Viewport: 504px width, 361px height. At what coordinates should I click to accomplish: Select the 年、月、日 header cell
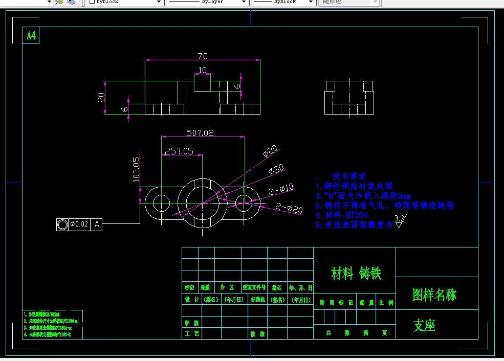(300, 288)
